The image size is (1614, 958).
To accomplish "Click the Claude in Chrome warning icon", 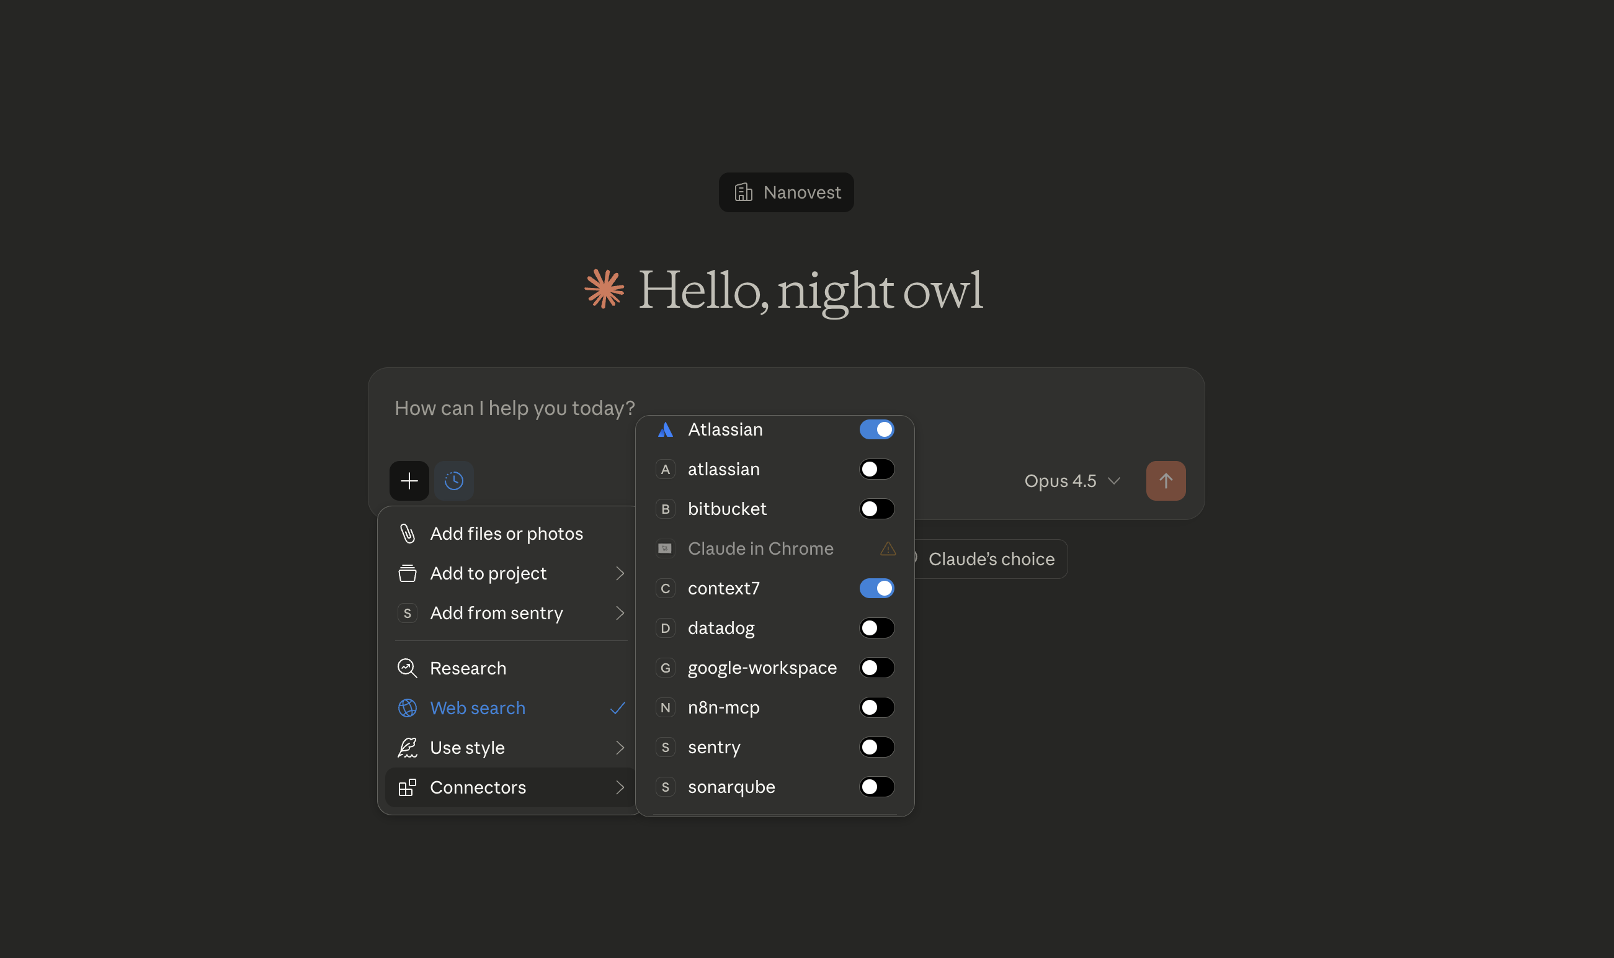I will (x=888, y=548).
